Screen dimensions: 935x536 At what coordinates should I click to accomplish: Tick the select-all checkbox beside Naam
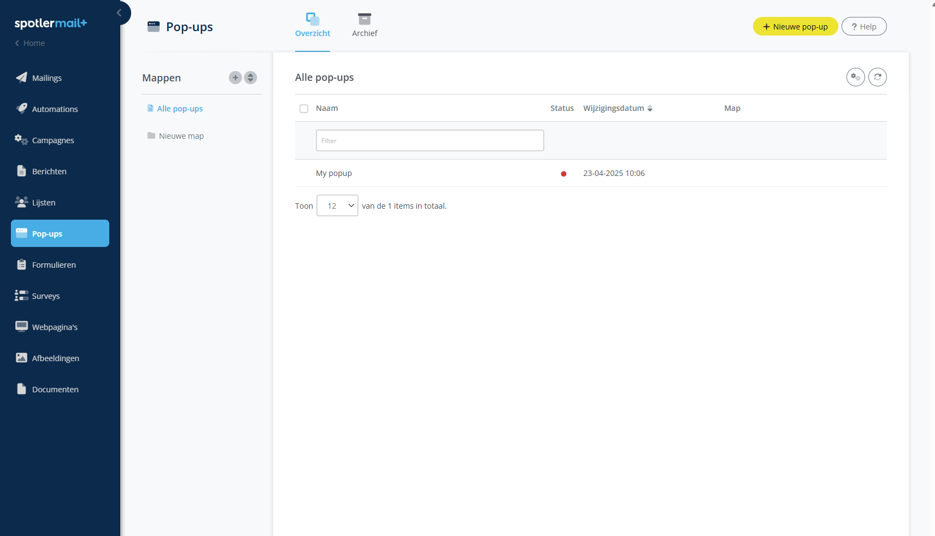(x=304, y=109)
